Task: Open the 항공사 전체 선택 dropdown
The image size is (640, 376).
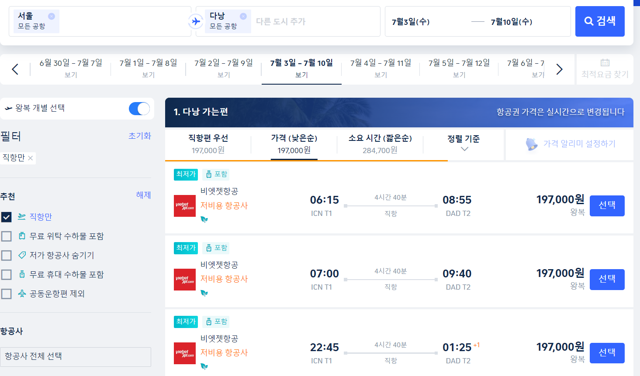Action: (76, 357)
